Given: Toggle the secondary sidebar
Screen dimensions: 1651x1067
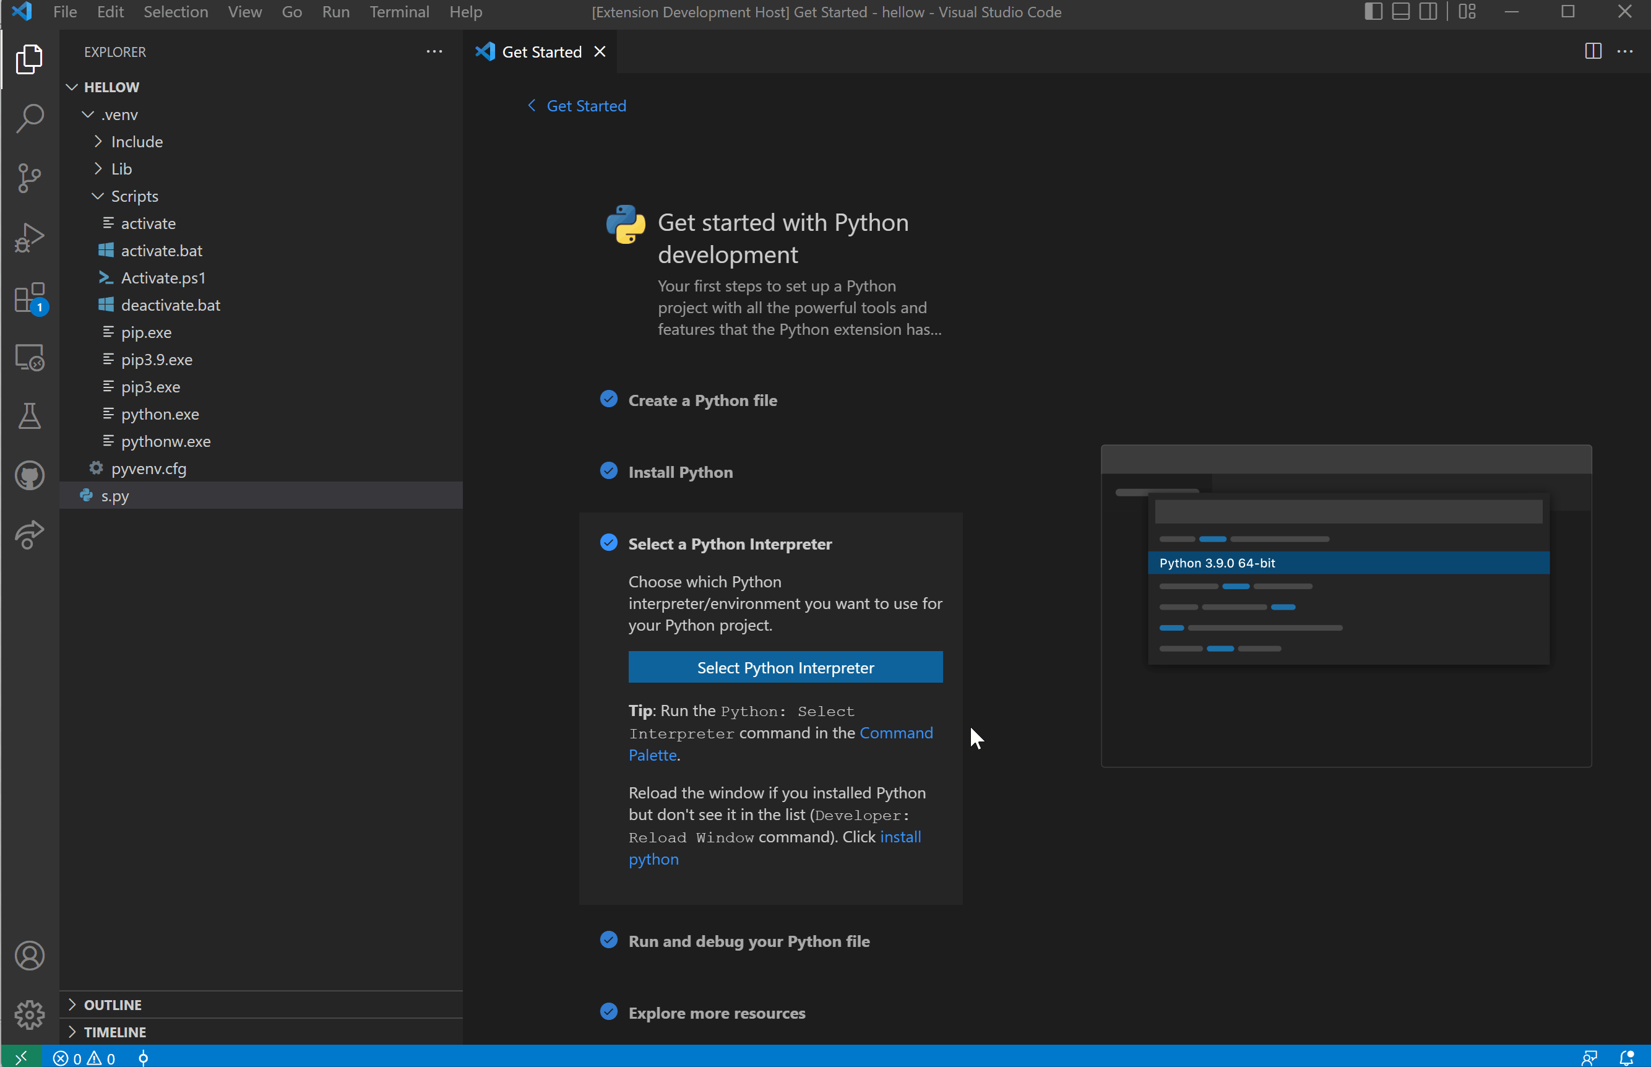Looking at the screenshot, I should click(1429, 12).
